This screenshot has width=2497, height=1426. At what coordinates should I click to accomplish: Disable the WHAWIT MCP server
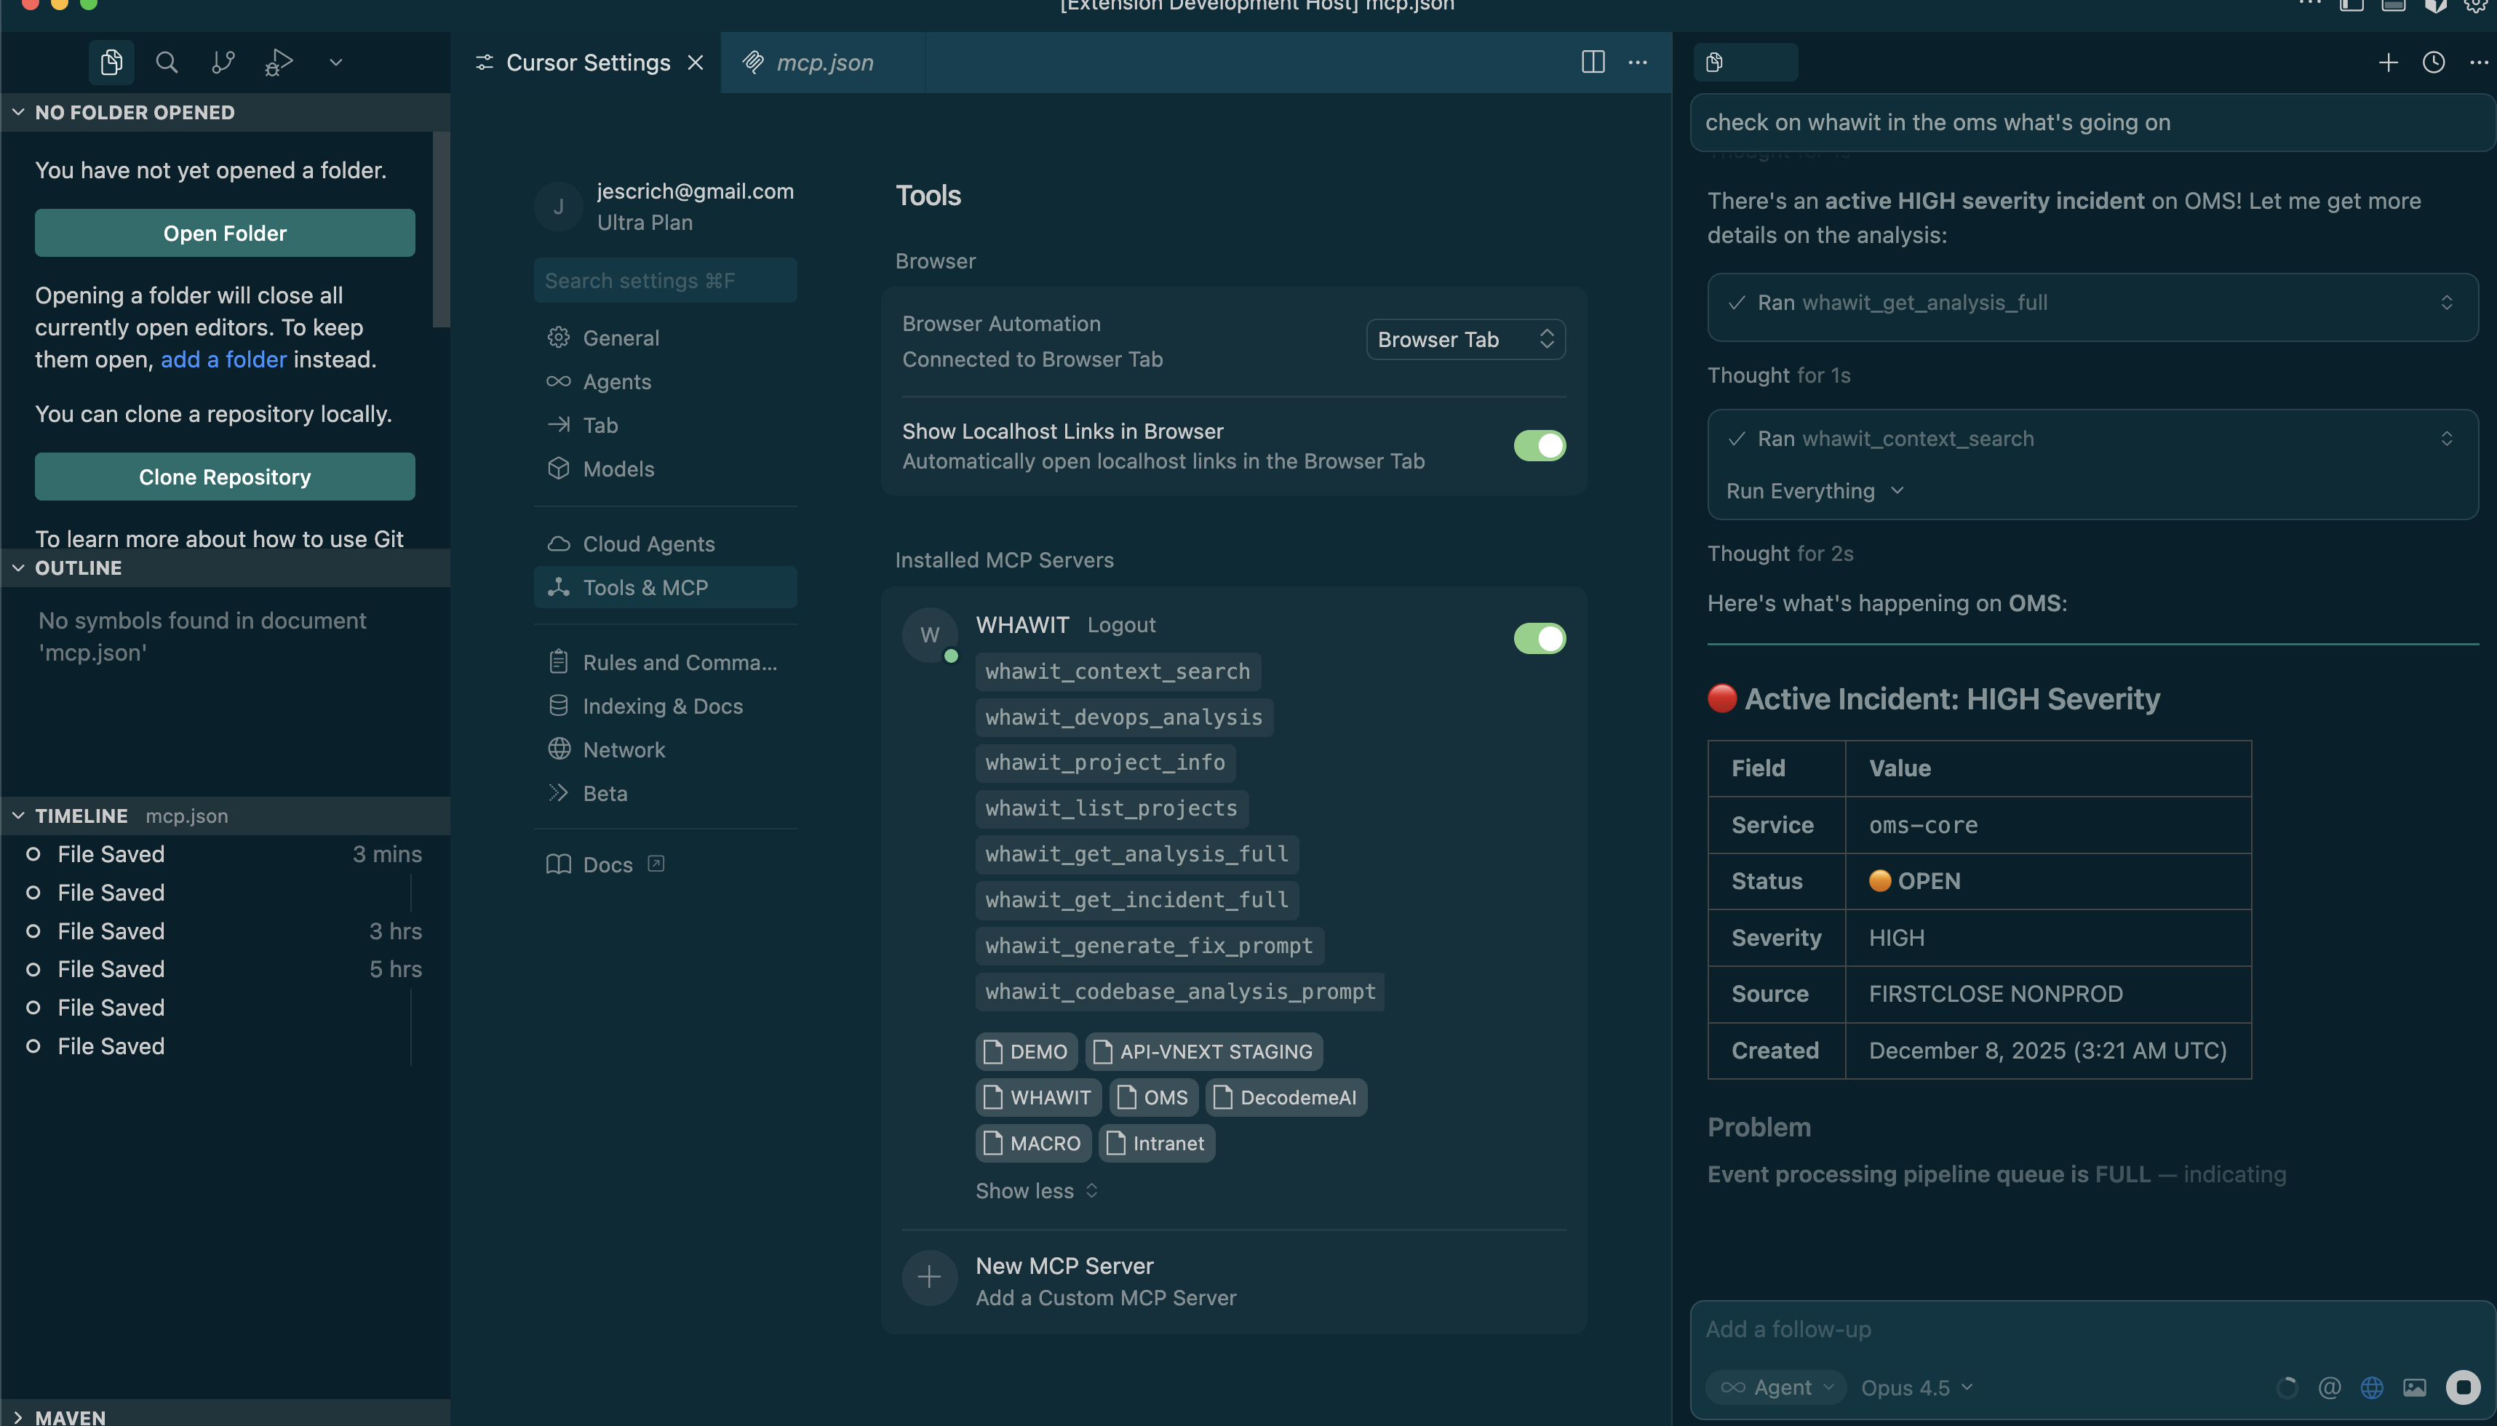click(x=1540, y=637)
